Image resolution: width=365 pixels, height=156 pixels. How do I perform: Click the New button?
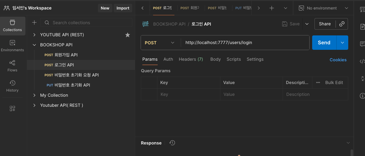[x=105, y=8]
